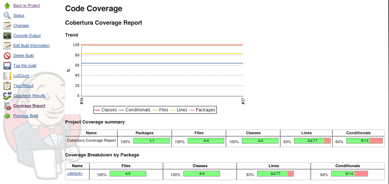This screenshot has width=389, height=184.
Task: Click the Tag this build floppy icon
Action: pos(7,66)
